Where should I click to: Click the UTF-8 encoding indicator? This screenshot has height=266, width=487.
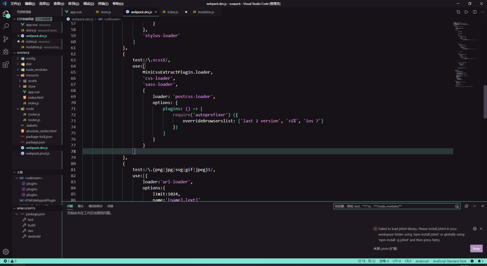[397, 261]
